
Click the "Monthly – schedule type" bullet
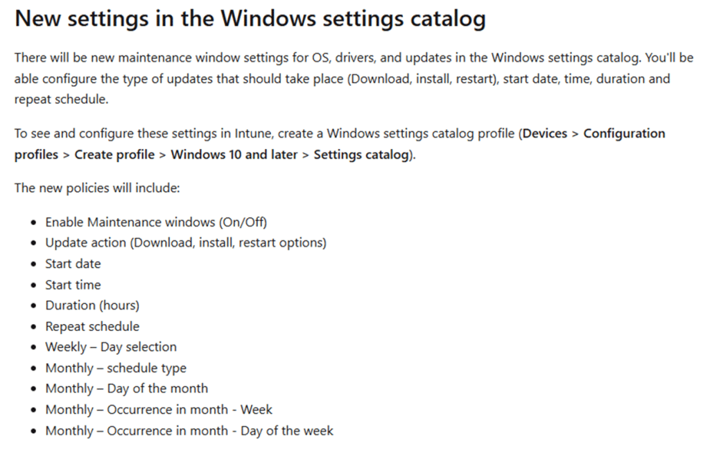pyautogui.click(x=116, y=368)
